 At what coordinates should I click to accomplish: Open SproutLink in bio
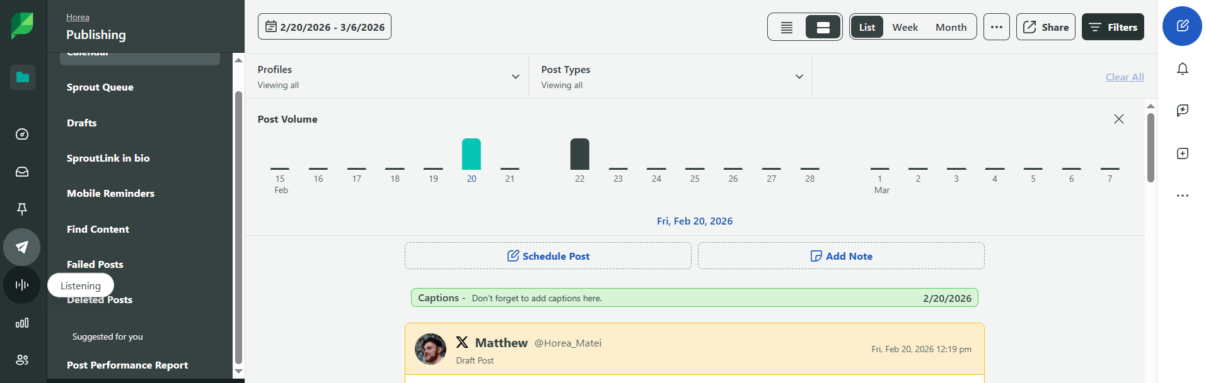point(108,158)
